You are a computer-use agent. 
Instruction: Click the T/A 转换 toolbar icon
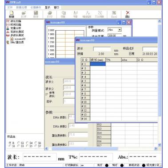click(x=100, y=14)
